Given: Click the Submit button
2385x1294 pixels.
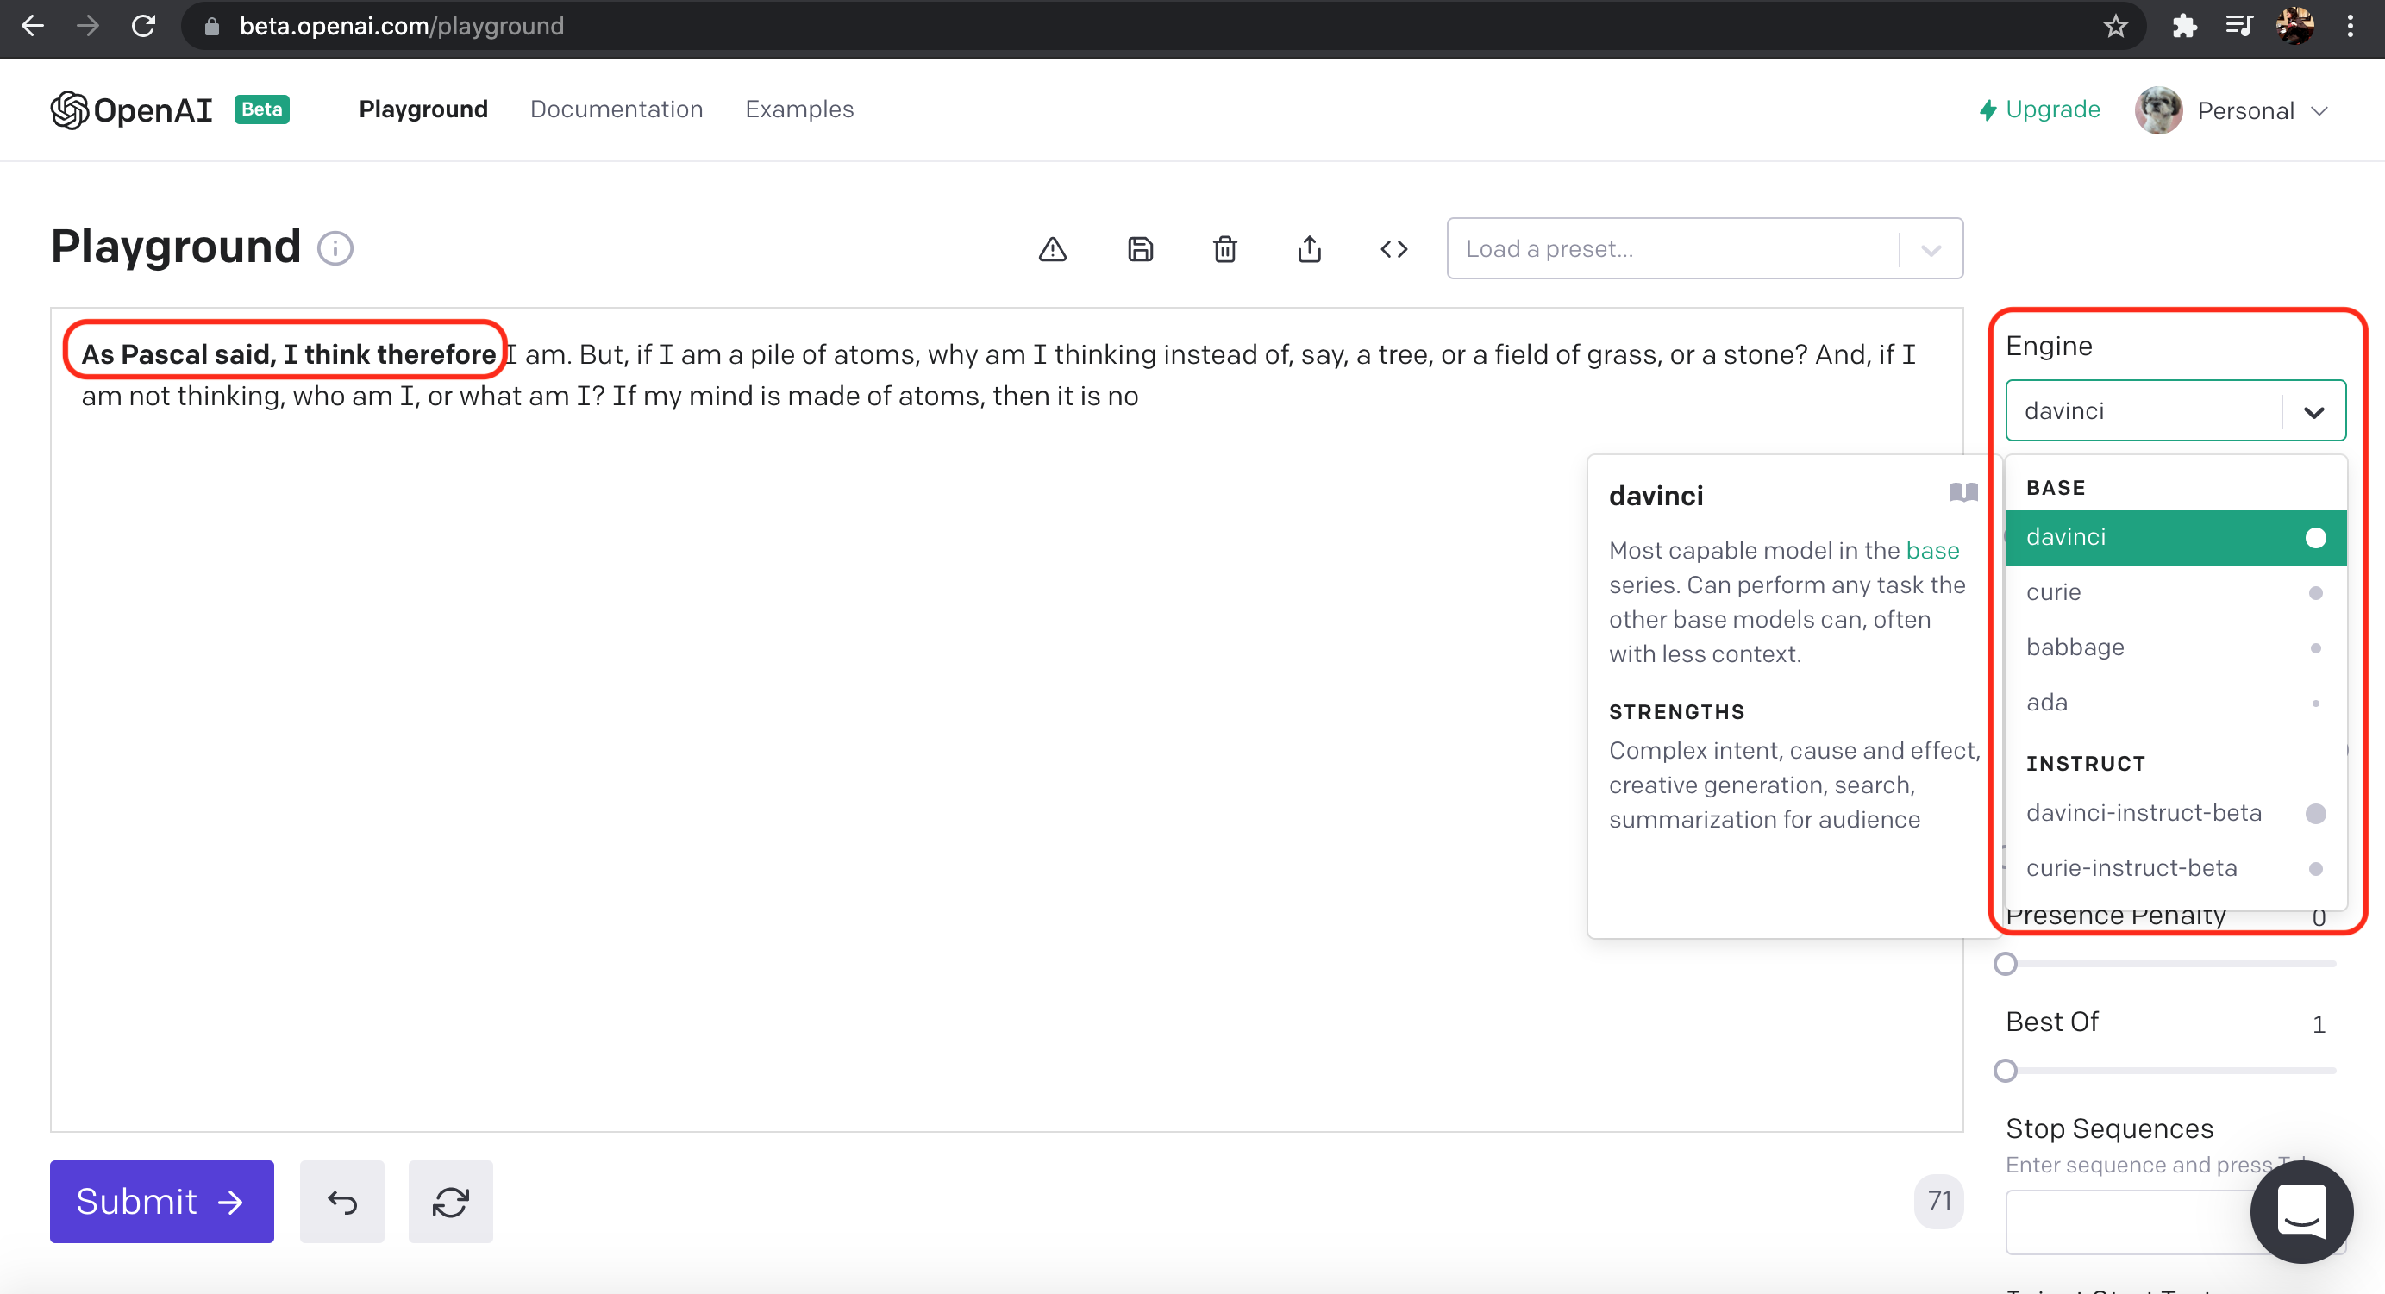Looking at the screenshot, I should (x=162, y=1202).
